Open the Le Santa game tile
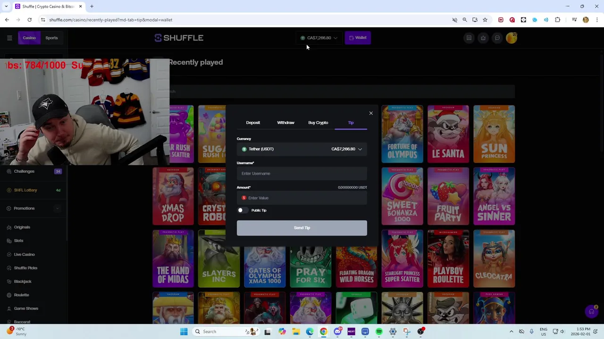Image resolution: width=604 pixels, height=339 pixels. coord(448,134)
